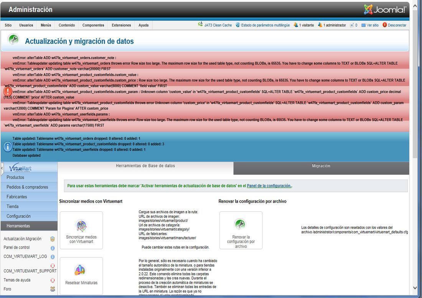Open Actualización.Migración in sidebar
This screenshot has width=422, height=298.
click(x=22, y=239)
